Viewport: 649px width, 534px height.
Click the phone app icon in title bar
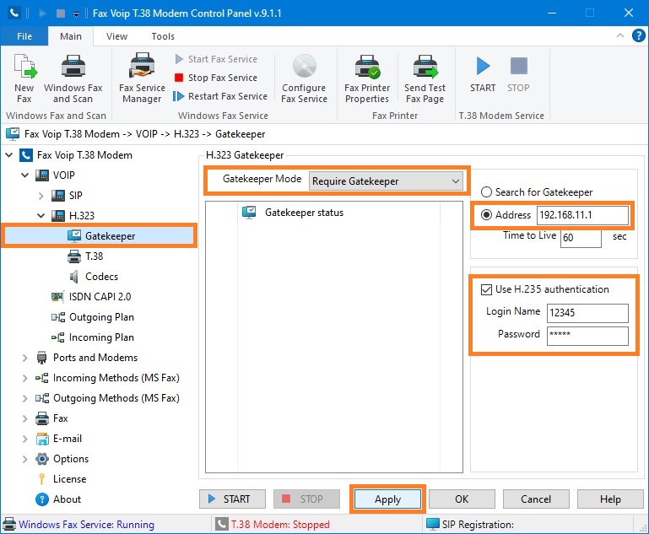click(14, 13)
